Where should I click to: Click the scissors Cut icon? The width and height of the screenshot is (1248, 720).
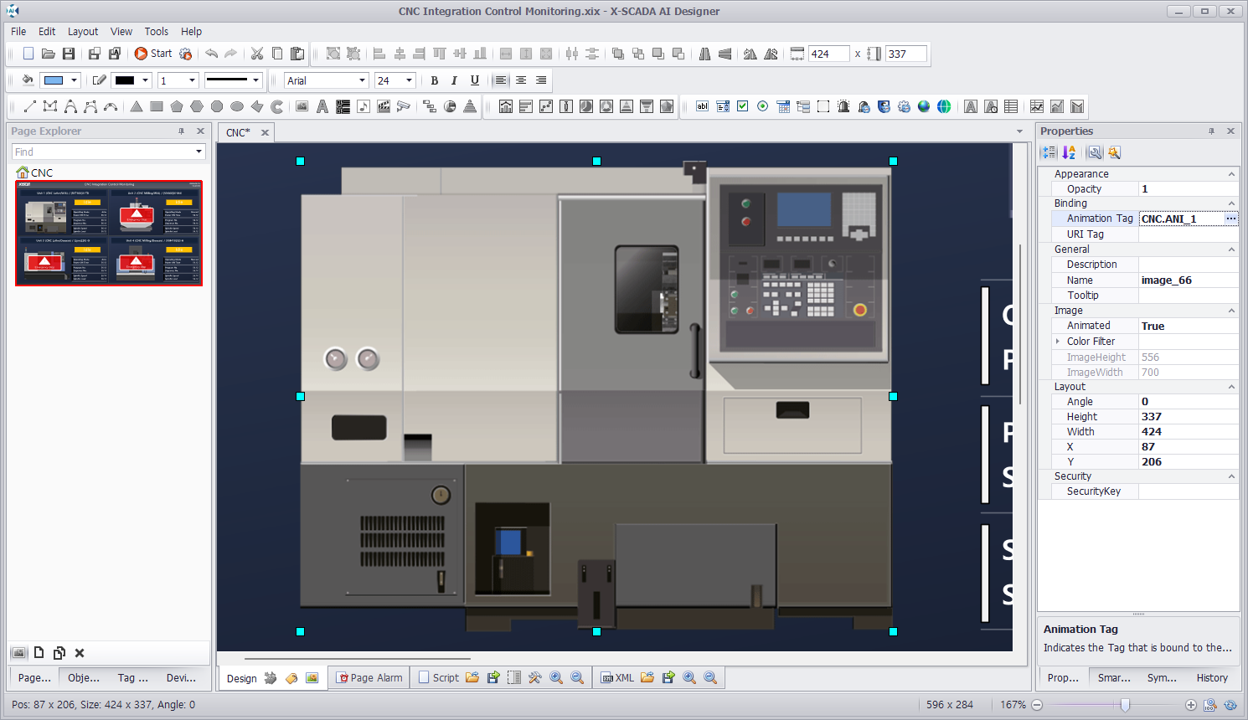(x=257, y=54)
